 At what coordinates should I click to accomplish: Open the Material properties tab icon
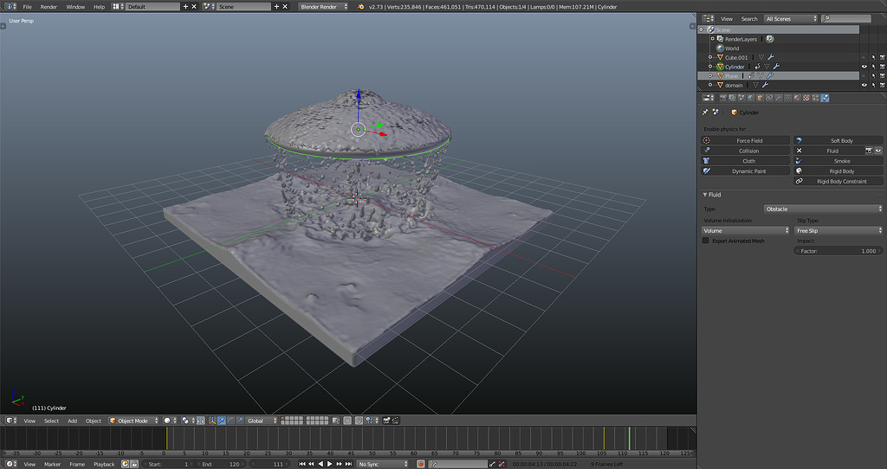tap(797, 98)
